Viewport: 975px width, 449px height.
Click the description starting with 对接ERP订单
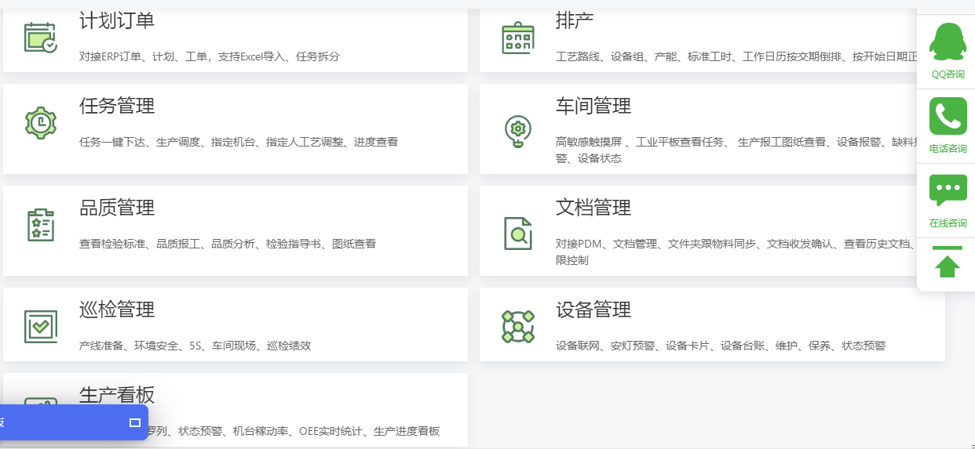(x=210, y=56)
